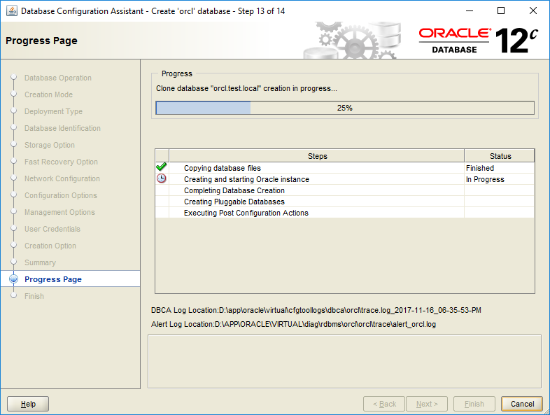
Task: Select Database Identification step in sidebar
Action: click(x=62, y=128)
